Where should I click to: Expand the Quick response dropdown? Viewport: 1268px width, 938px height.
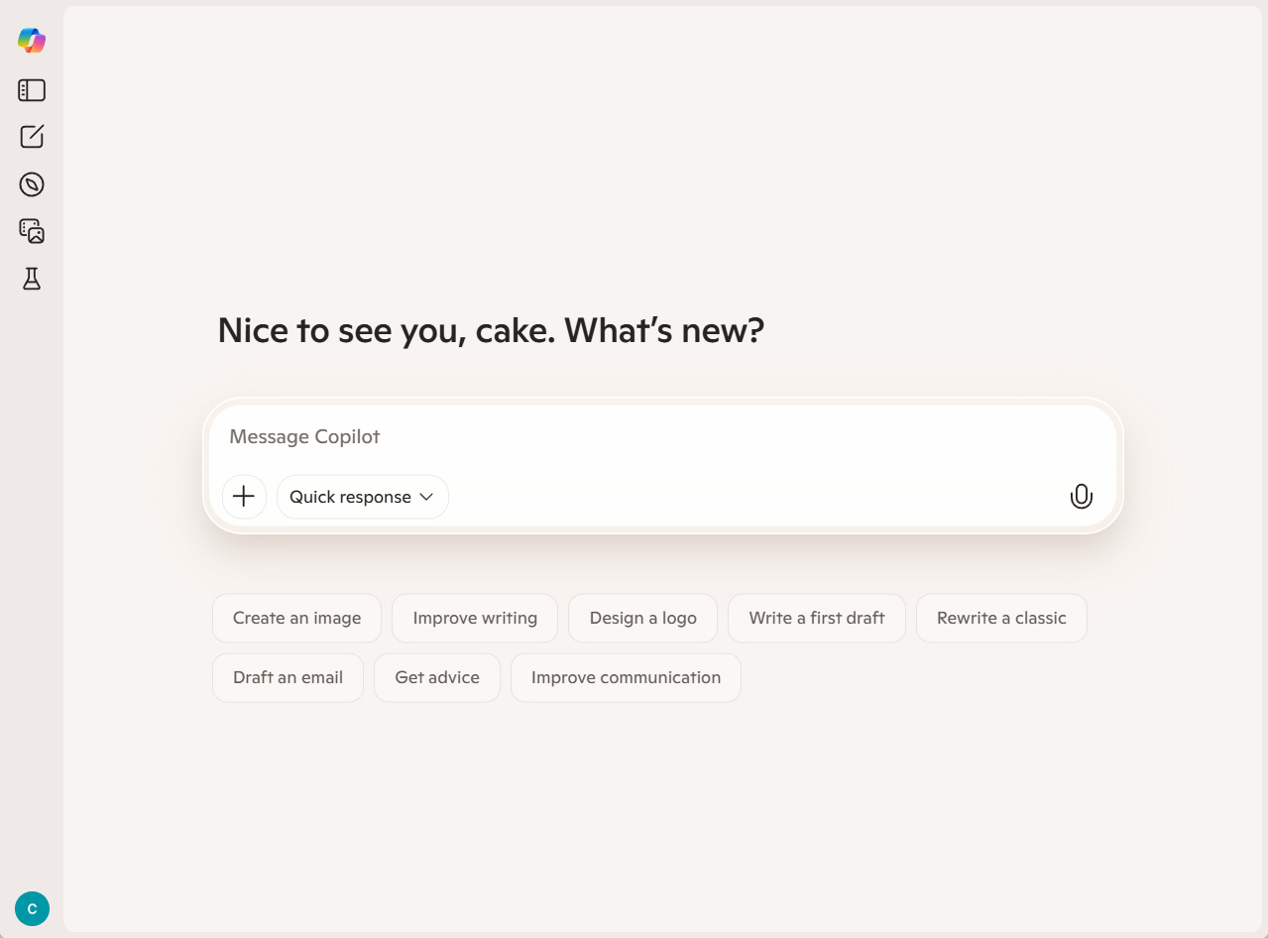coord(362,497)
